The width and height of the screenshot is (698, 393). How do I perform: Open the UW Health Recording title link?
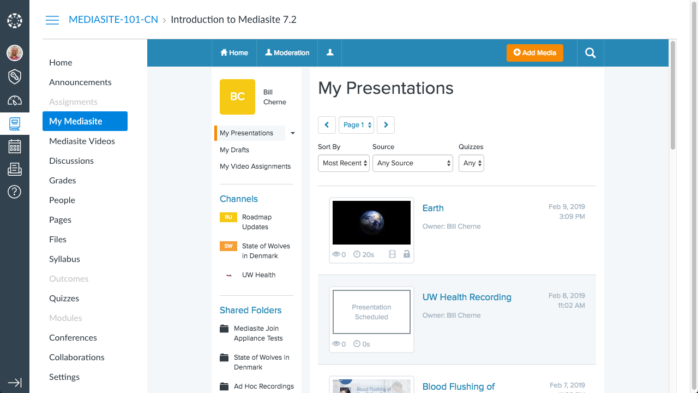[x=467, y=297]
